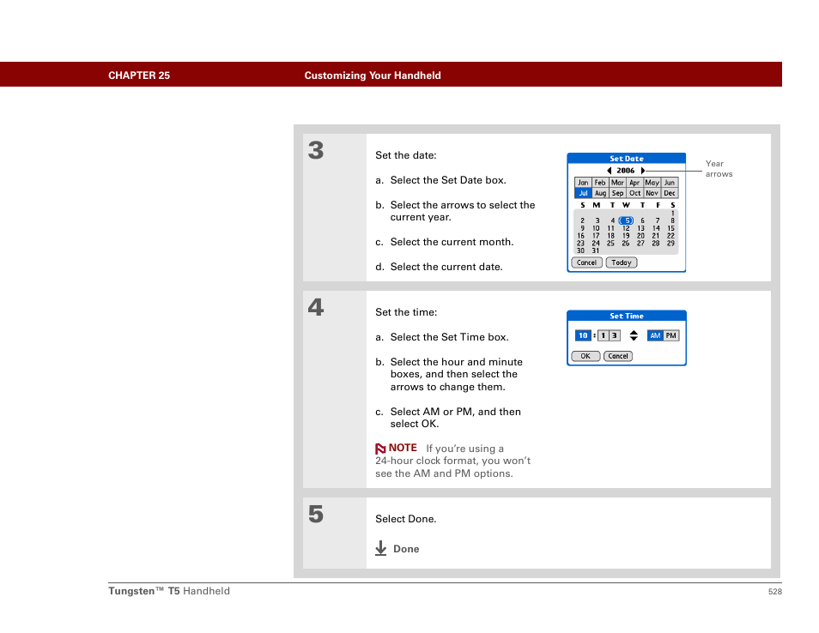The width and height of the screenshot is (819, 633).
Task: Select date 2 in the July calendar
Action: pos(582,220)
